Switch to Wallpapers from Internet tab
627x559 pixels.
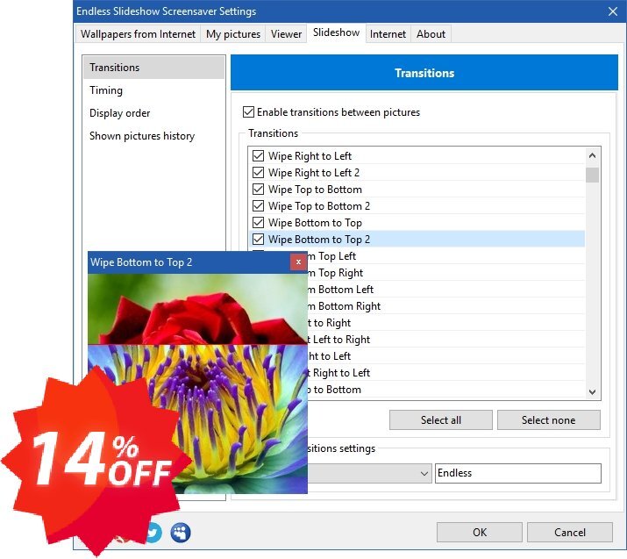coord(138,34)
